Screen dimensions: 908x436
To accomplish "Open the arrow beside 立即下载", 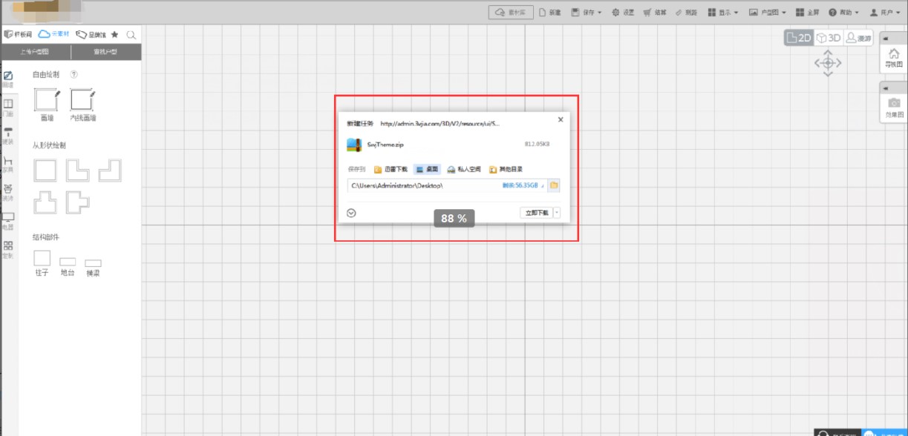I will 557,213.
